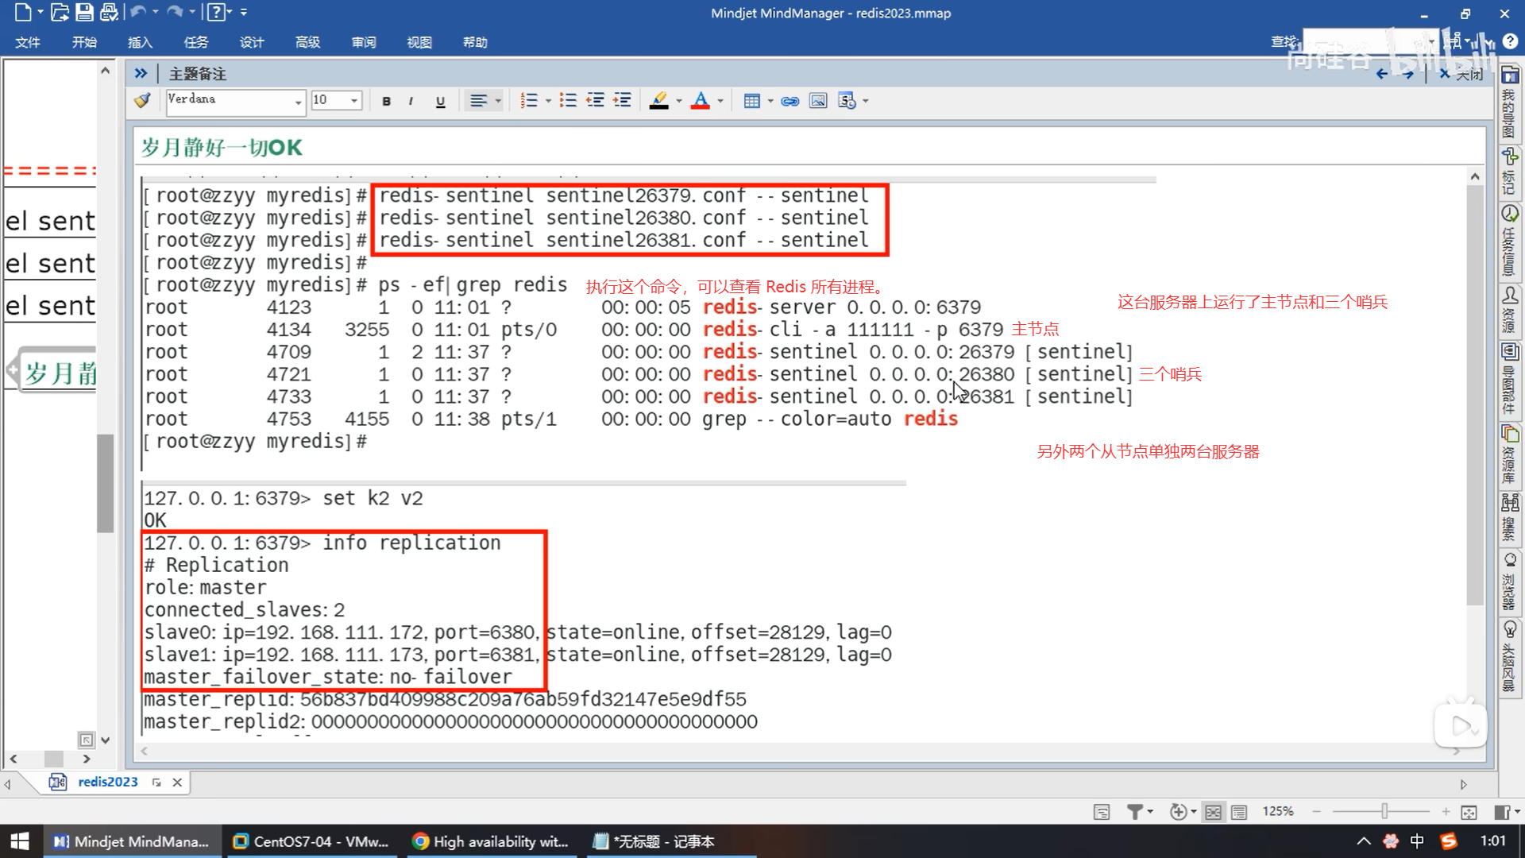Click the insert image icon

(x=817, y=101)
